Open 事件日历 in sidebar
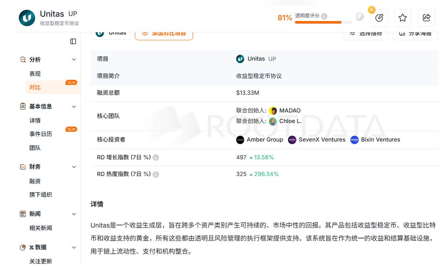The width and height of the screenshot is (442, 266). 41,134
